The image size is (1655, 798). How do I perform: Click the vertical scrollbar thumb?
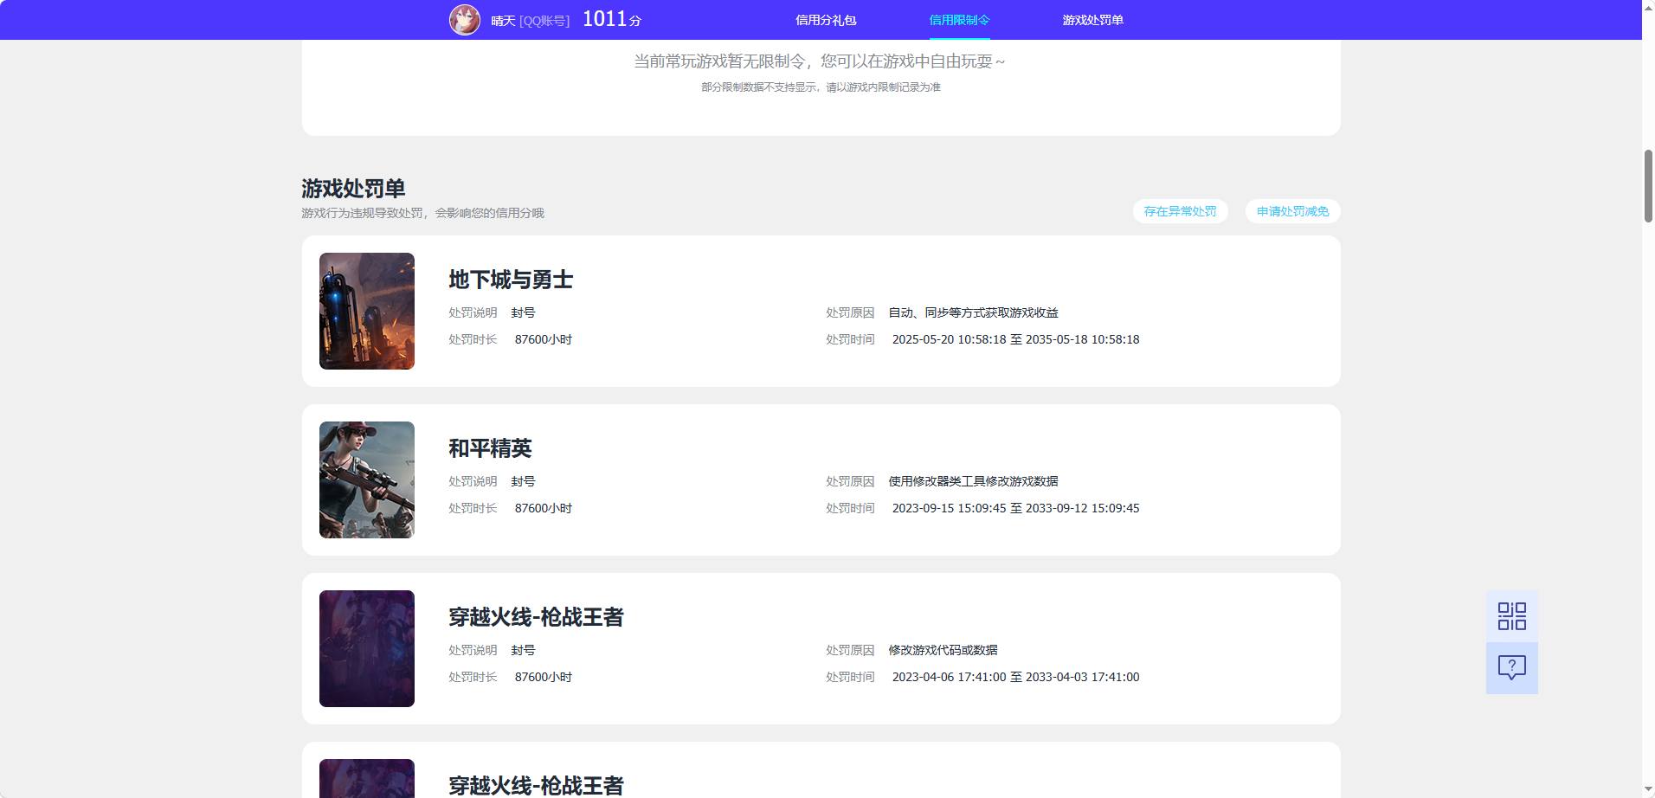click(x=1648, y=186)
